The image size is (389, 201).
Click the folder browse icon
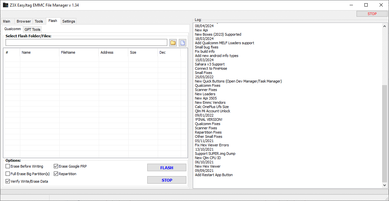point(173,43)
